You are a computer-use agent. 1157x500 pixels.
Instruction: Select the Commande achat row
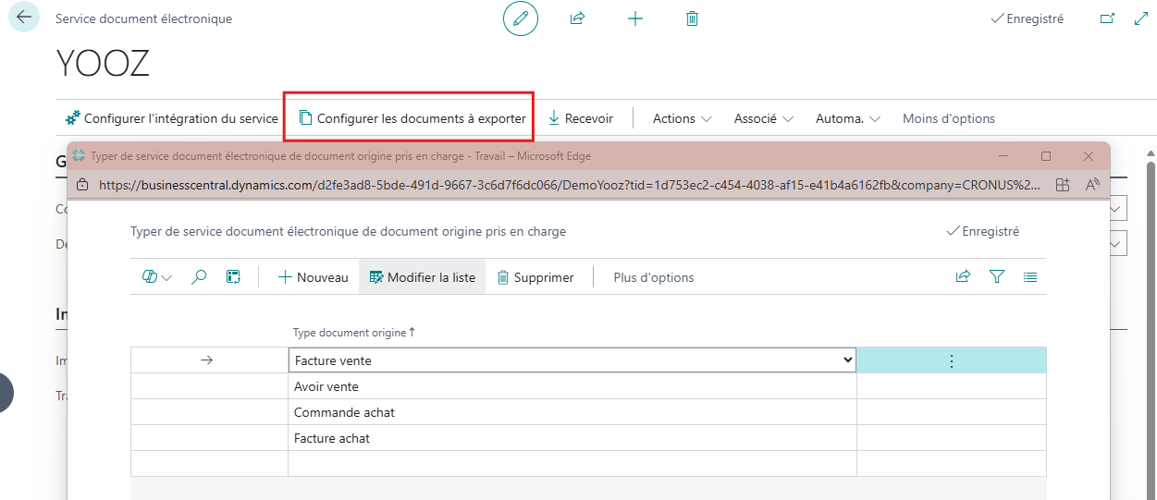[344, 412]
